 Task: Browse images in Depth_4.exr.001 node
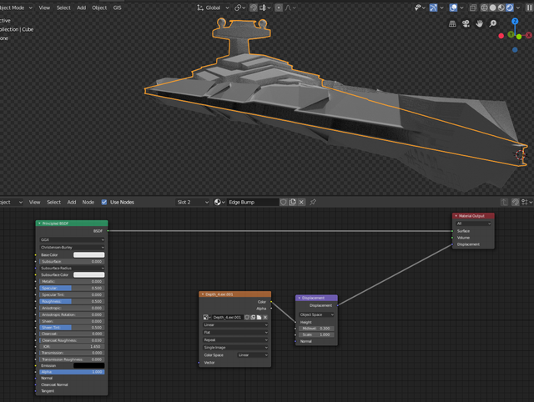pyautogui.click(x=207, y=317)
